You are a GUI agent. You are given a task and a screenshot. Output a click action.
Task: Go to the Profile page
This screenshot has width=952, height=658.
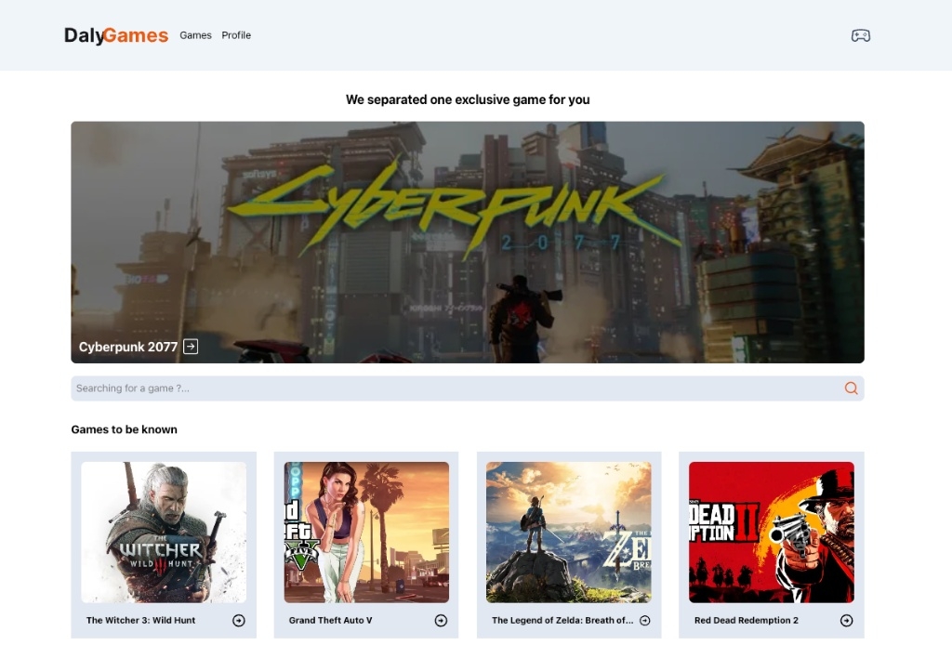tap(236, 35)
